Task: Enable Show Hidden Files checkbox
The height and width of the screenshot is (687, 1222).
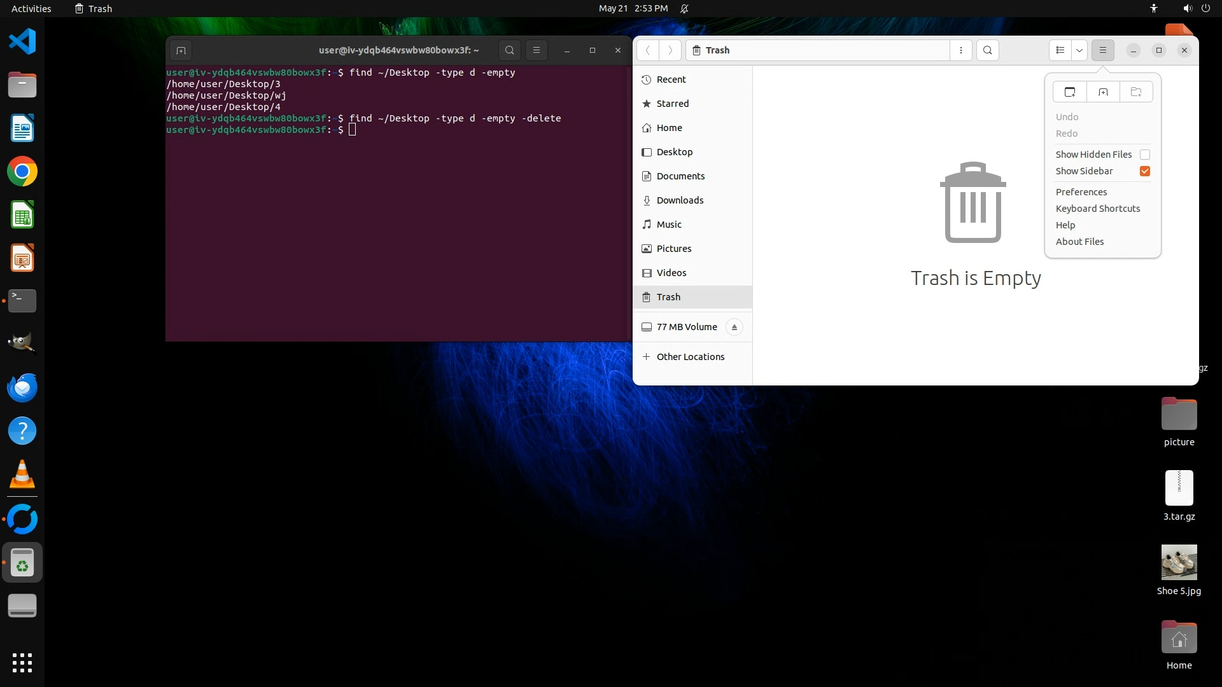Action: pos(1144,155)
